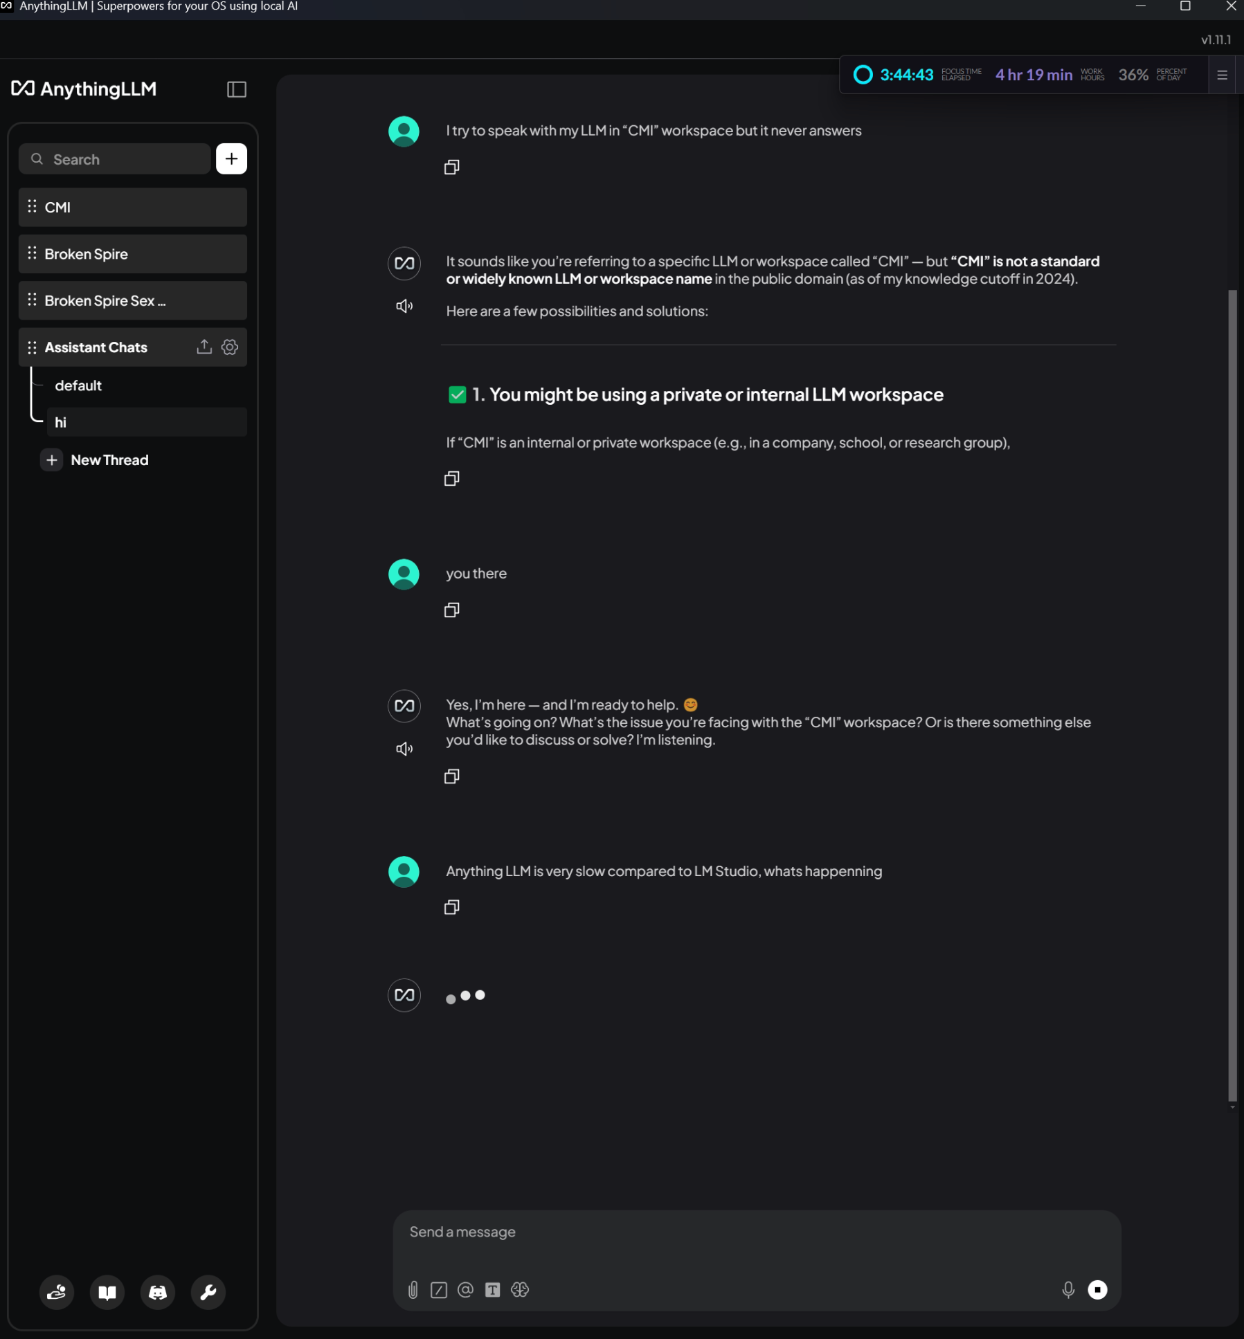Open the documentation book icon

pos(107,1292)
